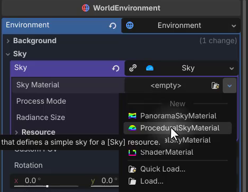Click the Process Mode property label
248x192 pixels.
[41, 101]
